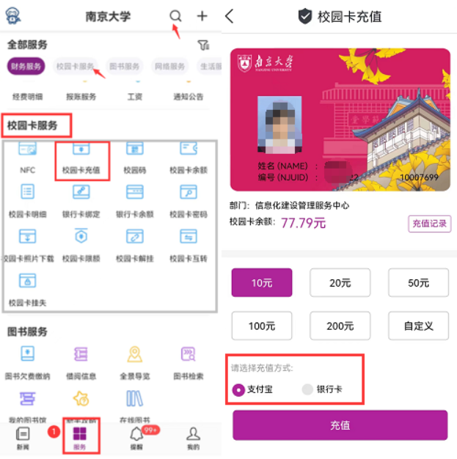Open the NFC service icon
The image size is (457, 459).
[27, 148]
